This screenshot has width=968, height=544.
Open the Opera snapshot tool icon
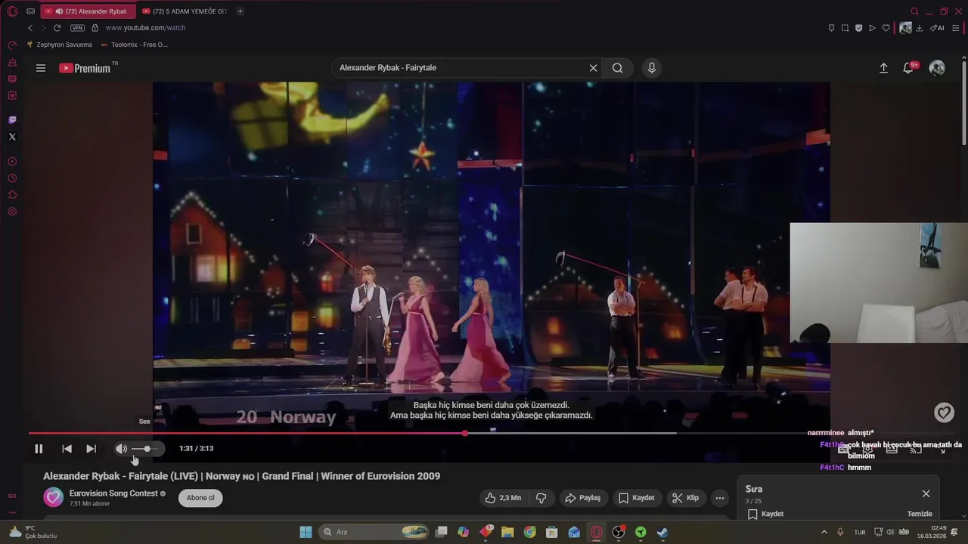coord(845,28)
